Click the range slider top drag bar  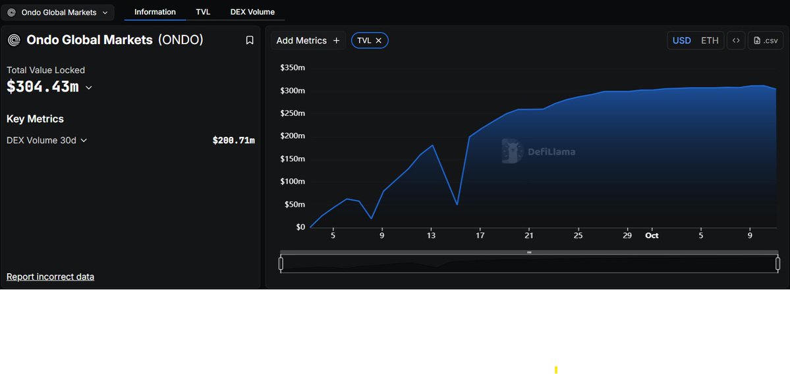(x=529, y=252)
